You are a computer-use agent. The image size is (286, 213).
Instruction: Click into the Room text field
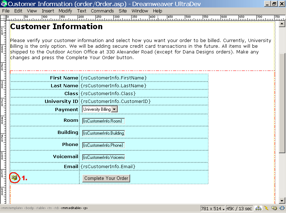click(x=103, y=121)
